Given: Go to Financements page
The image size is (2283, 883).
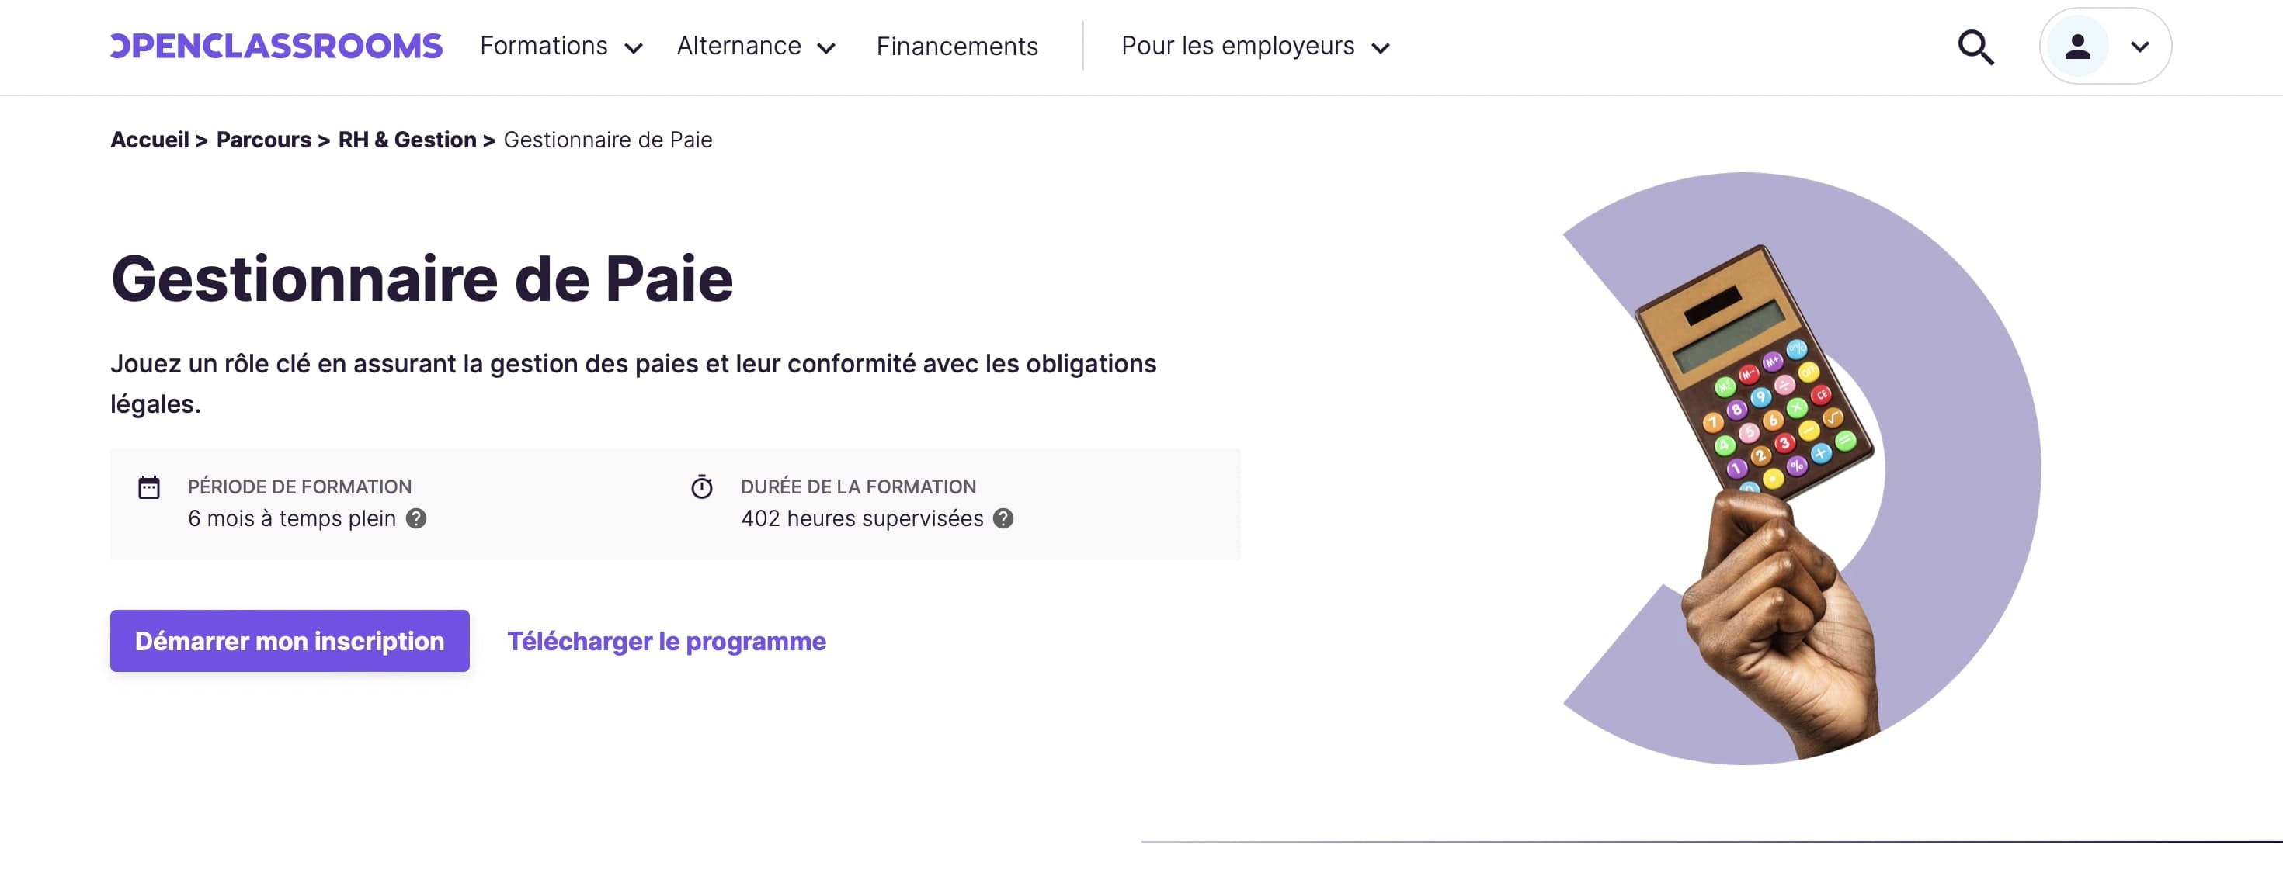Looking at the screenshot, I should point(957,46).
